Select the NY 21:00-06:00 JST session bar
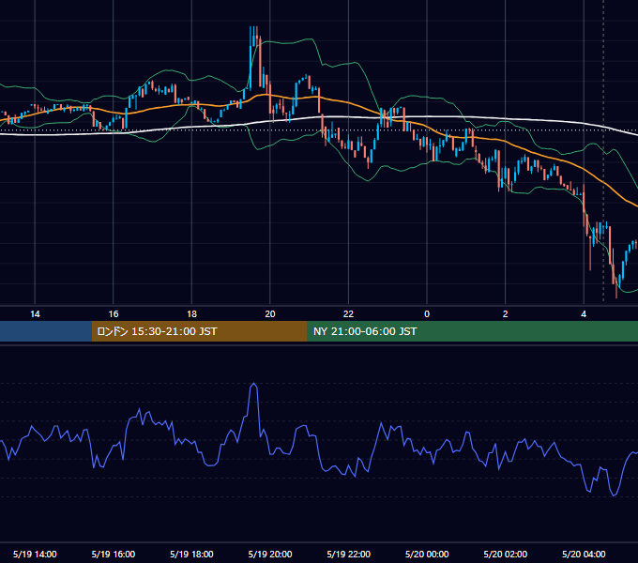 tap(472, 331)
